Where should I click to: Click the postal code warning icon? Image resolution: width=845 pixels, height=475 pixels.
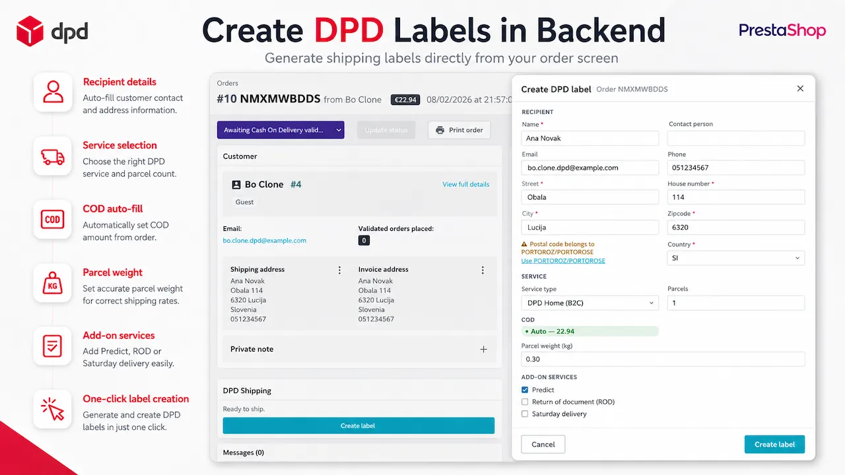524,244
